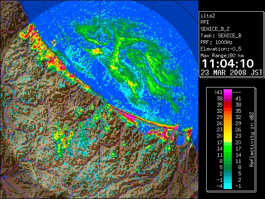Click the "SEAICE_B_Z" product label

coord(215,29)
